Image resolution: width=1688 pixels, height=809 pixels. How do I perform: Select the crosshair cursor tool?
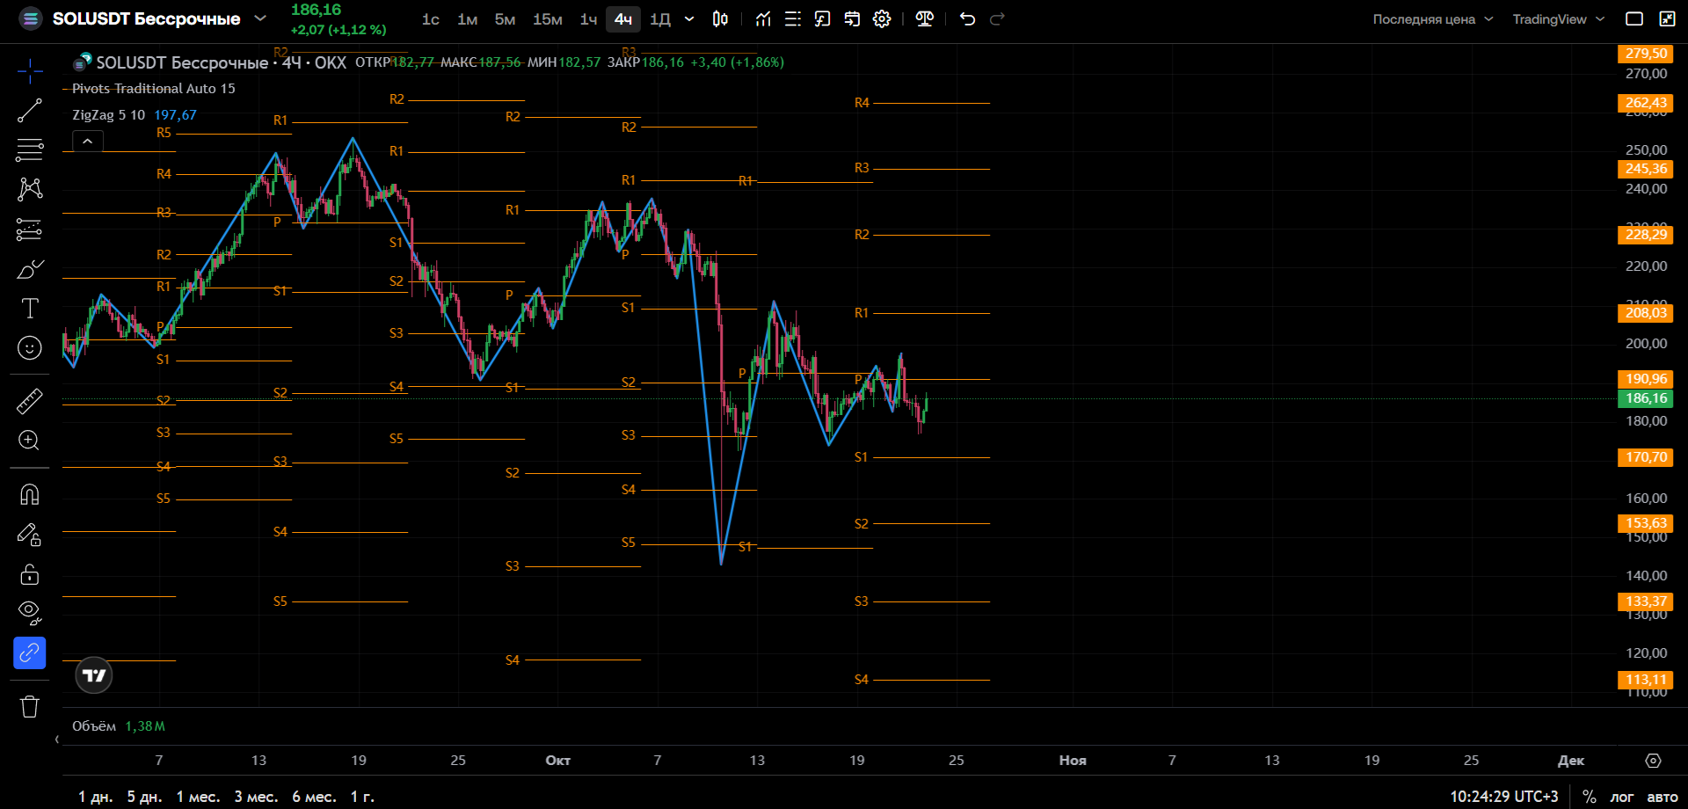[30, 71]
